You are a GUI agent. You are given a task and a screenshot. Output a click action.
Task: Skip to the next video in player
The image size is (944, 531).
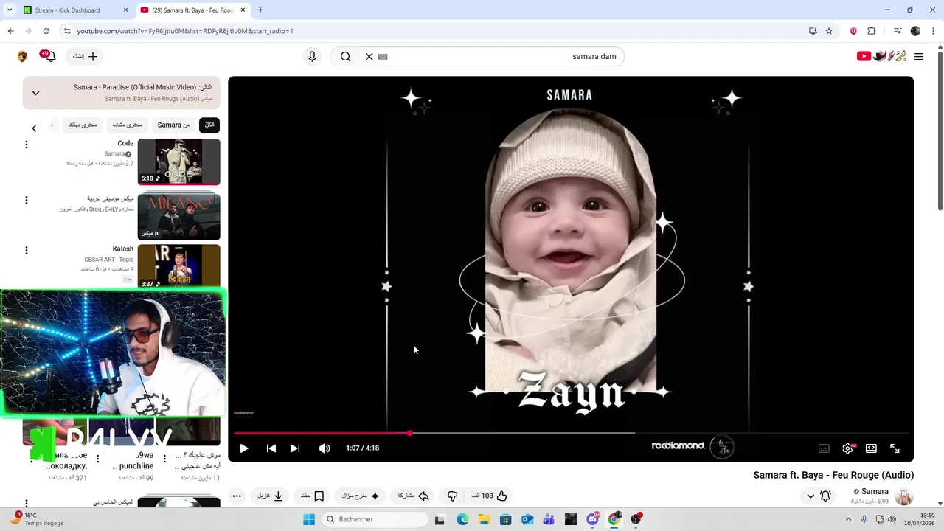[x=295, y=448]
